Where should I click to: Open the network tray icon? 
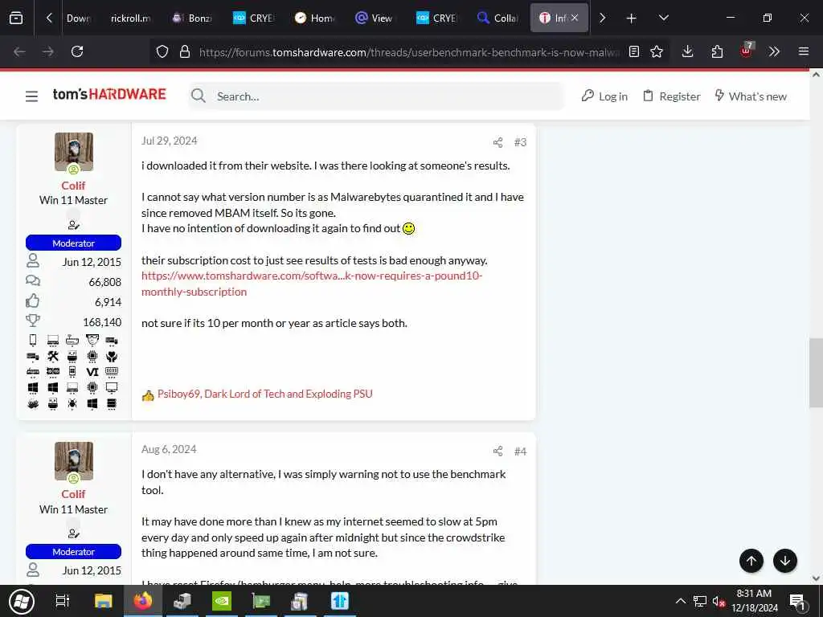[x=700, y=601]
